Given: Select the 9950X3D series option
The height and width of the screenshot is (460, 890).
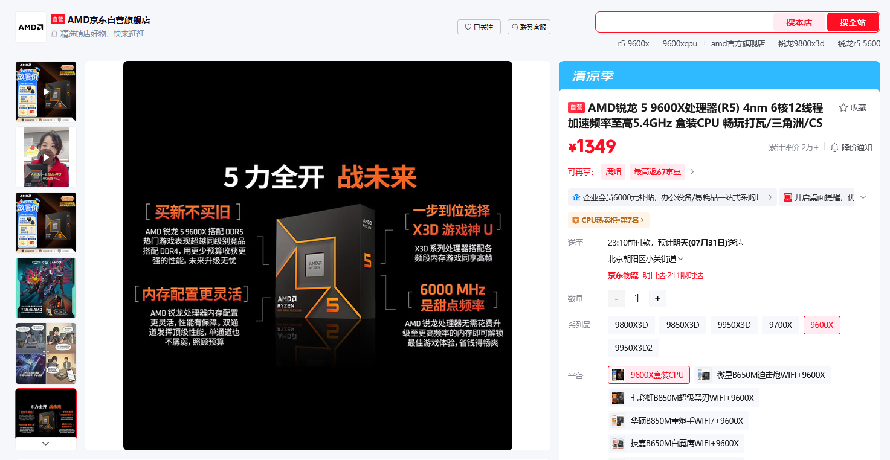Looking at the screenshot, I should click(734, 325).
